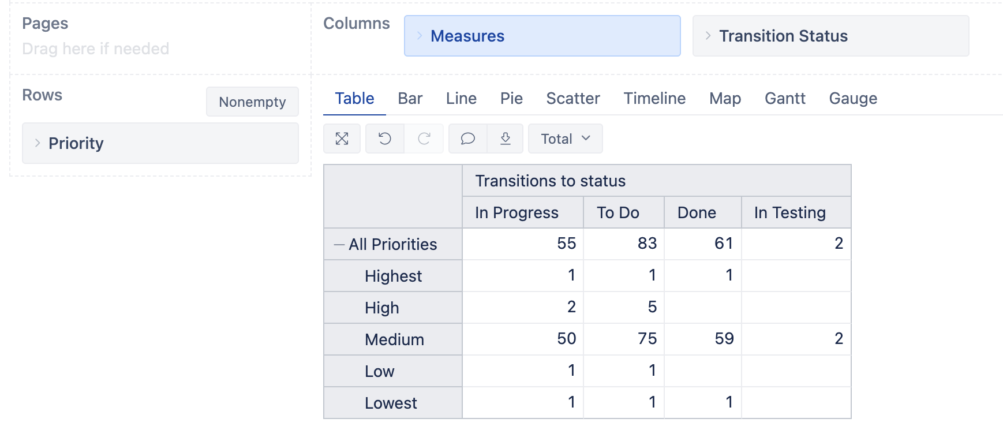Open the Gantt view tab
Image resolution: width=1003 pixels, height=441 pixels.
(x=784, y=99)
